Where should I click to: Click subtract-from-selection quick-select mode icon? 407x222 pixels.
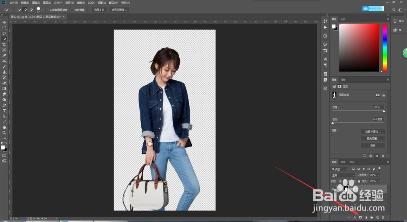click(31, 10)
